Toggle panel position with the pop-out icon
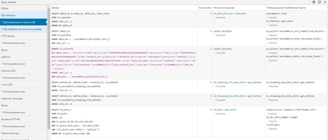 coord(320,2)
